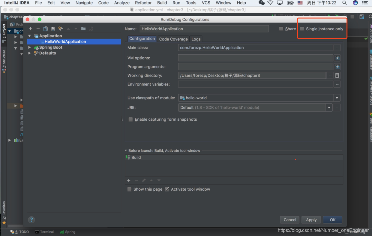Image resolution: width=372 pixels, height=236 pixels.
Task: Remove the selected Before launch task
Action: pyautogui.click(x=136, y=180)
